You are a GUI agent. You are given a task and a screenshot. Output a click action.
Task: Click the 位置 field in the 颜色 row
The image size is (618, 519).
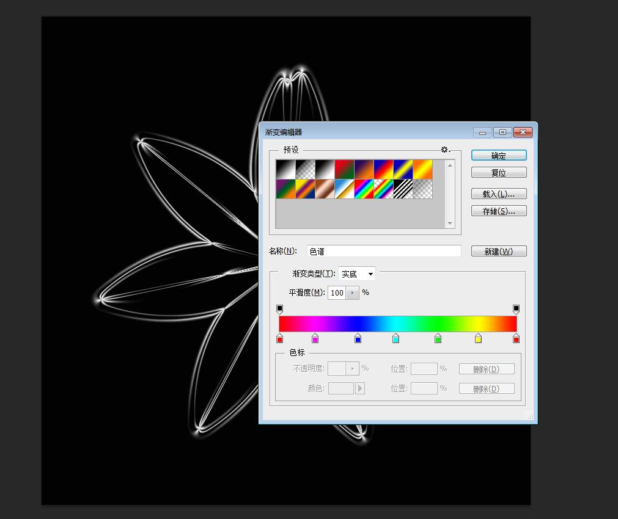(x=424, y=388)
